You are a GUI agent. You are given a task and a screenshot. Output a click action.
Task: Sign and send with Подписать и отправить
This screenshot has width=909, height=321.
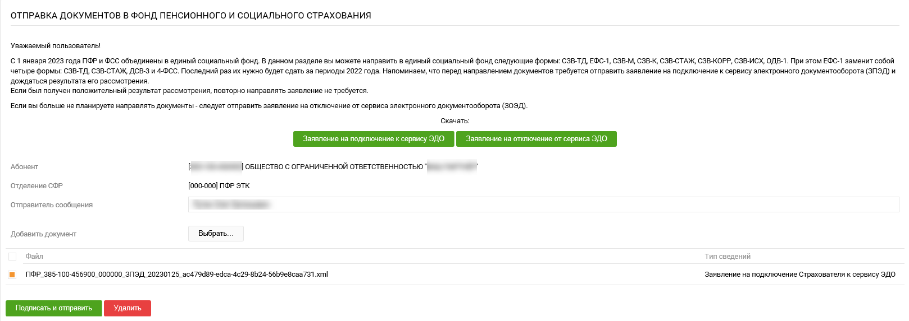(x=54, y=308)
